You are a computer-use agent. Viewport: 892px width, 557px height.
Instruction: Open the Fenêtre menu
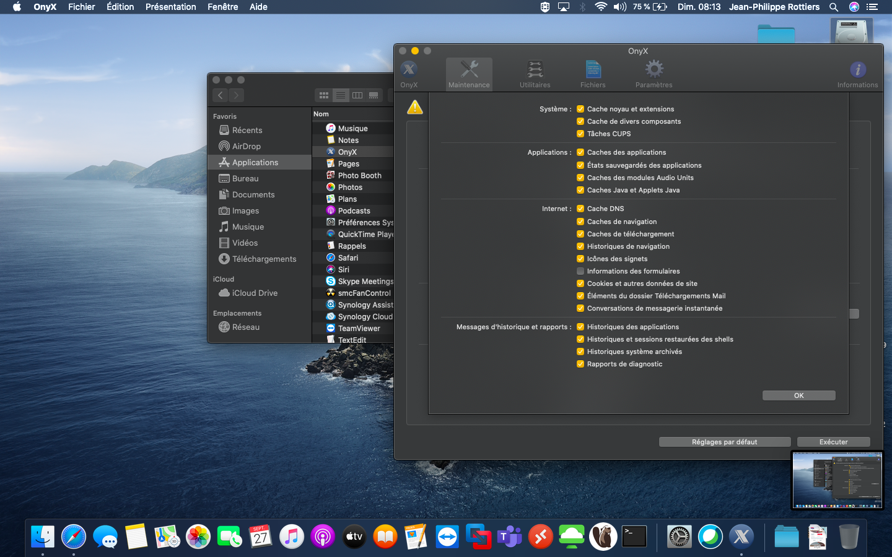(x=222, y=7)
